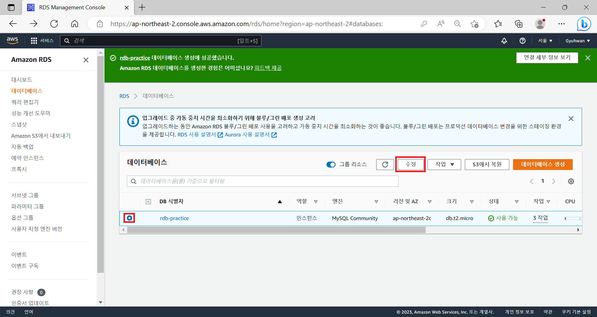The width and height of the screenshot is (597, 317).
Task: Click 연결 세부 정보 보기 button
Action: point(547,57)
